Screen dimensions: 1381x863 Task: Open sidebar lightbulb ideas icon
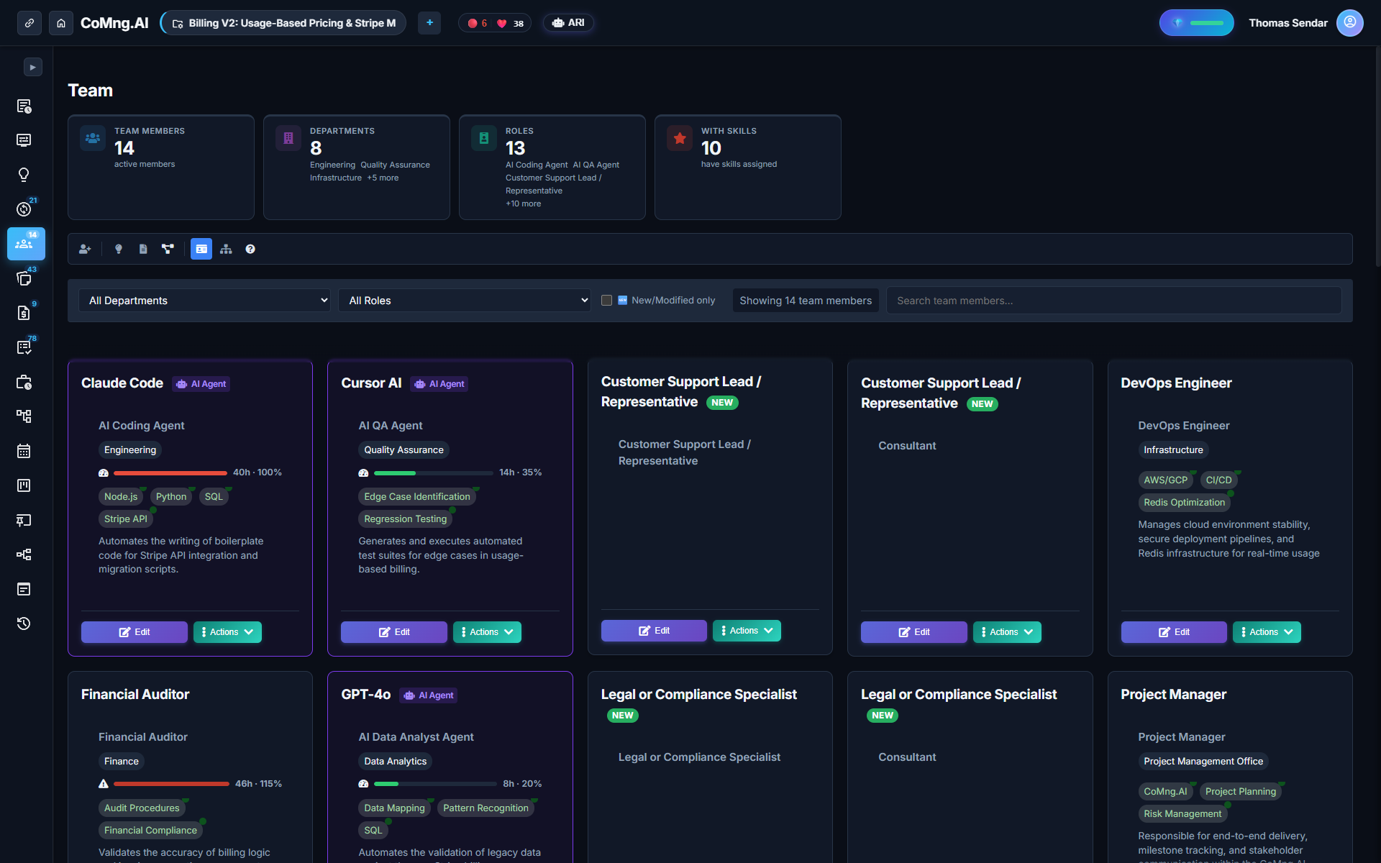point(24,175)
